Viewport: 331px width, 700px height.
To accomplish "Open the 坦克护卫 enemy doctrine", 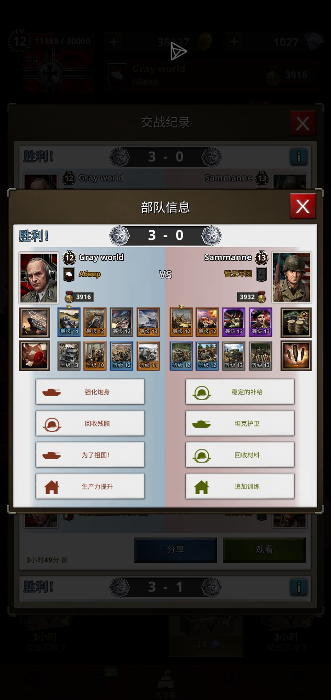I will [x=240, y=423].
